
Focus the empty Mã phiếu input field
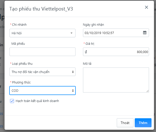tap(42, 52)
